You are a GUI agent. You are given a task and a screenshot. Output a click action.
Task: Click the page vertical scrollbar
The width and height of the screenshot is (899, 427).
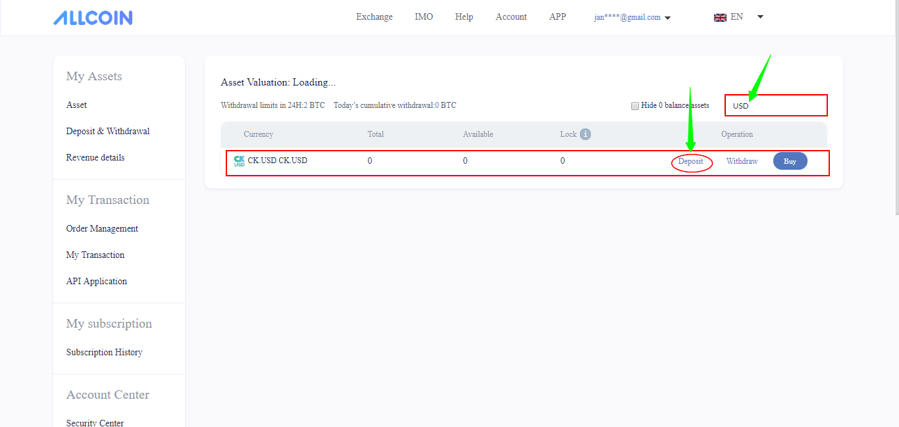896,107
